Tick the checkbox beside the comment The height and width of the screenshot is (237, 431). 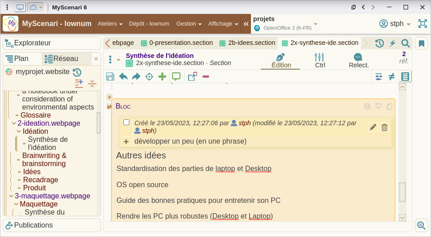tap(127, 123)
